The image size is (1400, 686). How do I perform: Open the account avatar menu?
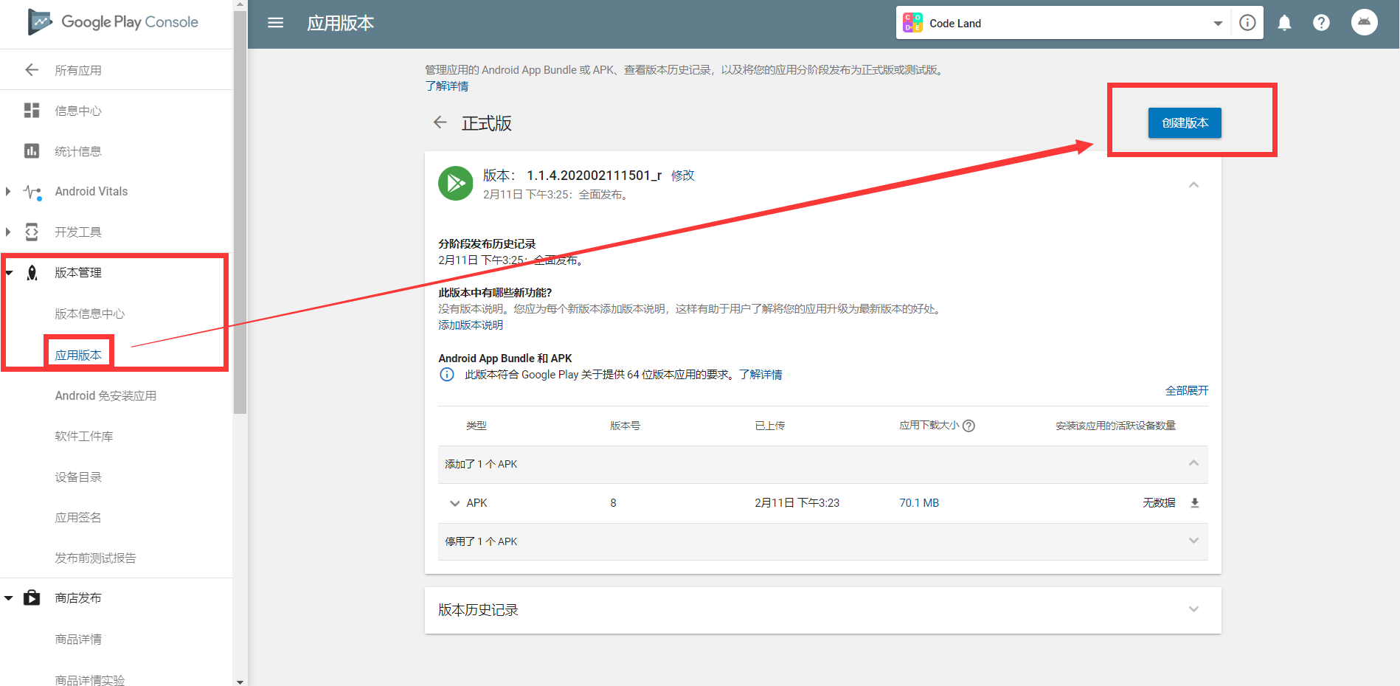pyautogui.click(x=1365, y=22)
